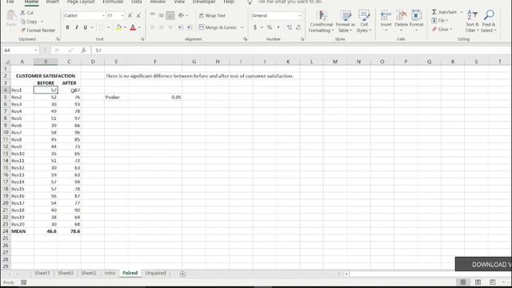
Task: Open the font color dropdown arrow
Action: pos(139,27)
